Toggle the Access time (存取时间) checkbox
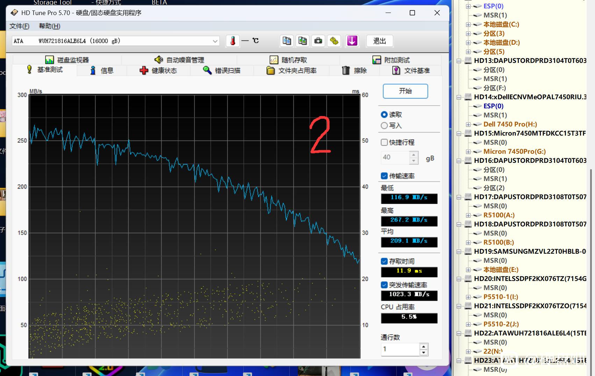The height and width of the screenshot is (376, 595). [x=384, y=261]
